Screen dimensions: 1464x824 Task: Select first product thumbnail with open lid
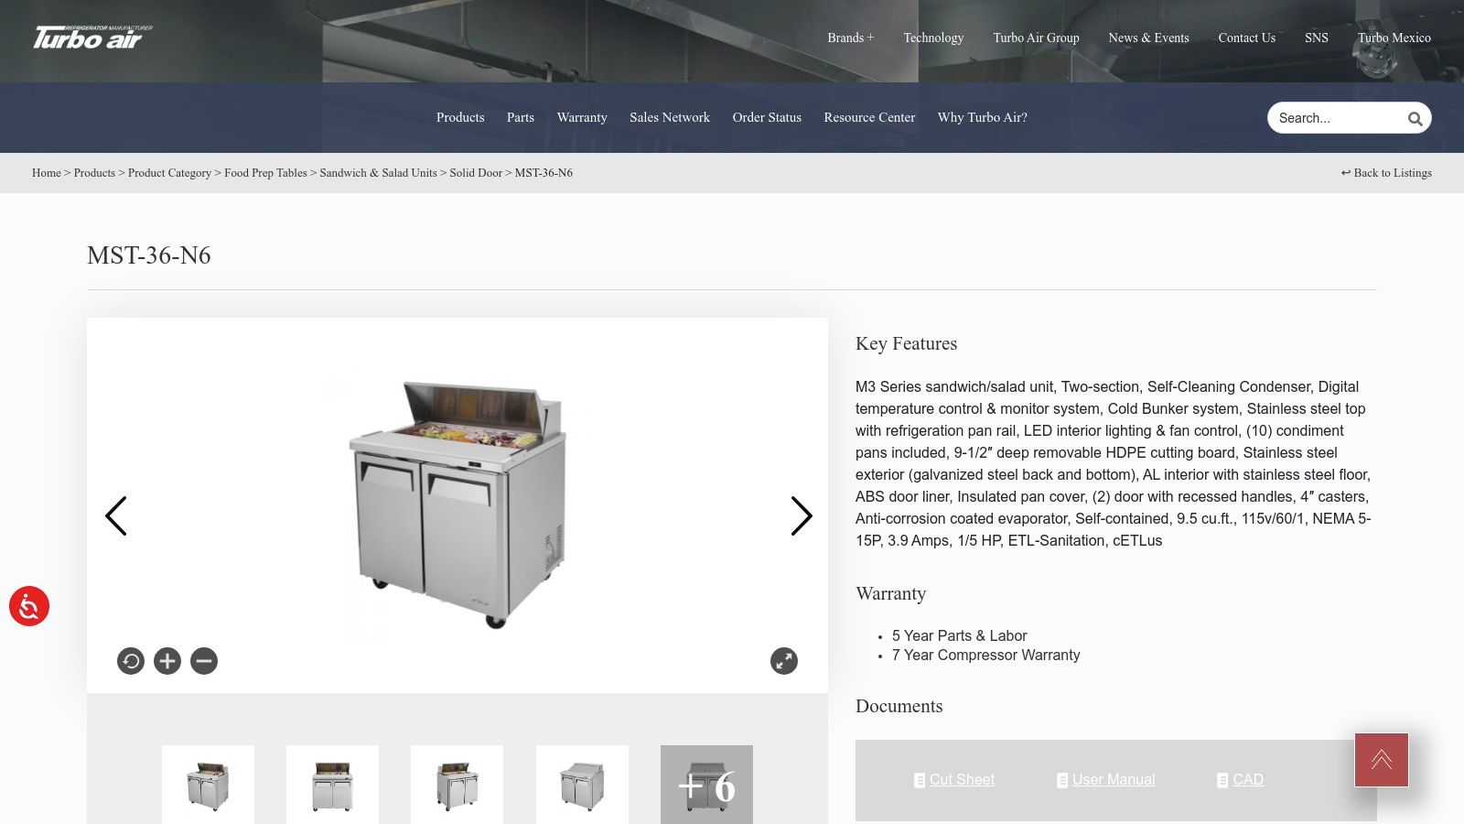click(x=208, y=785)
